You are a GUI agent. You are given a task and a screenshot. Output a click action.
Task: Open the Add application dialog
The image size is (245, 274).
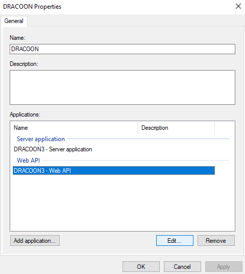click(x=35, y=241)
